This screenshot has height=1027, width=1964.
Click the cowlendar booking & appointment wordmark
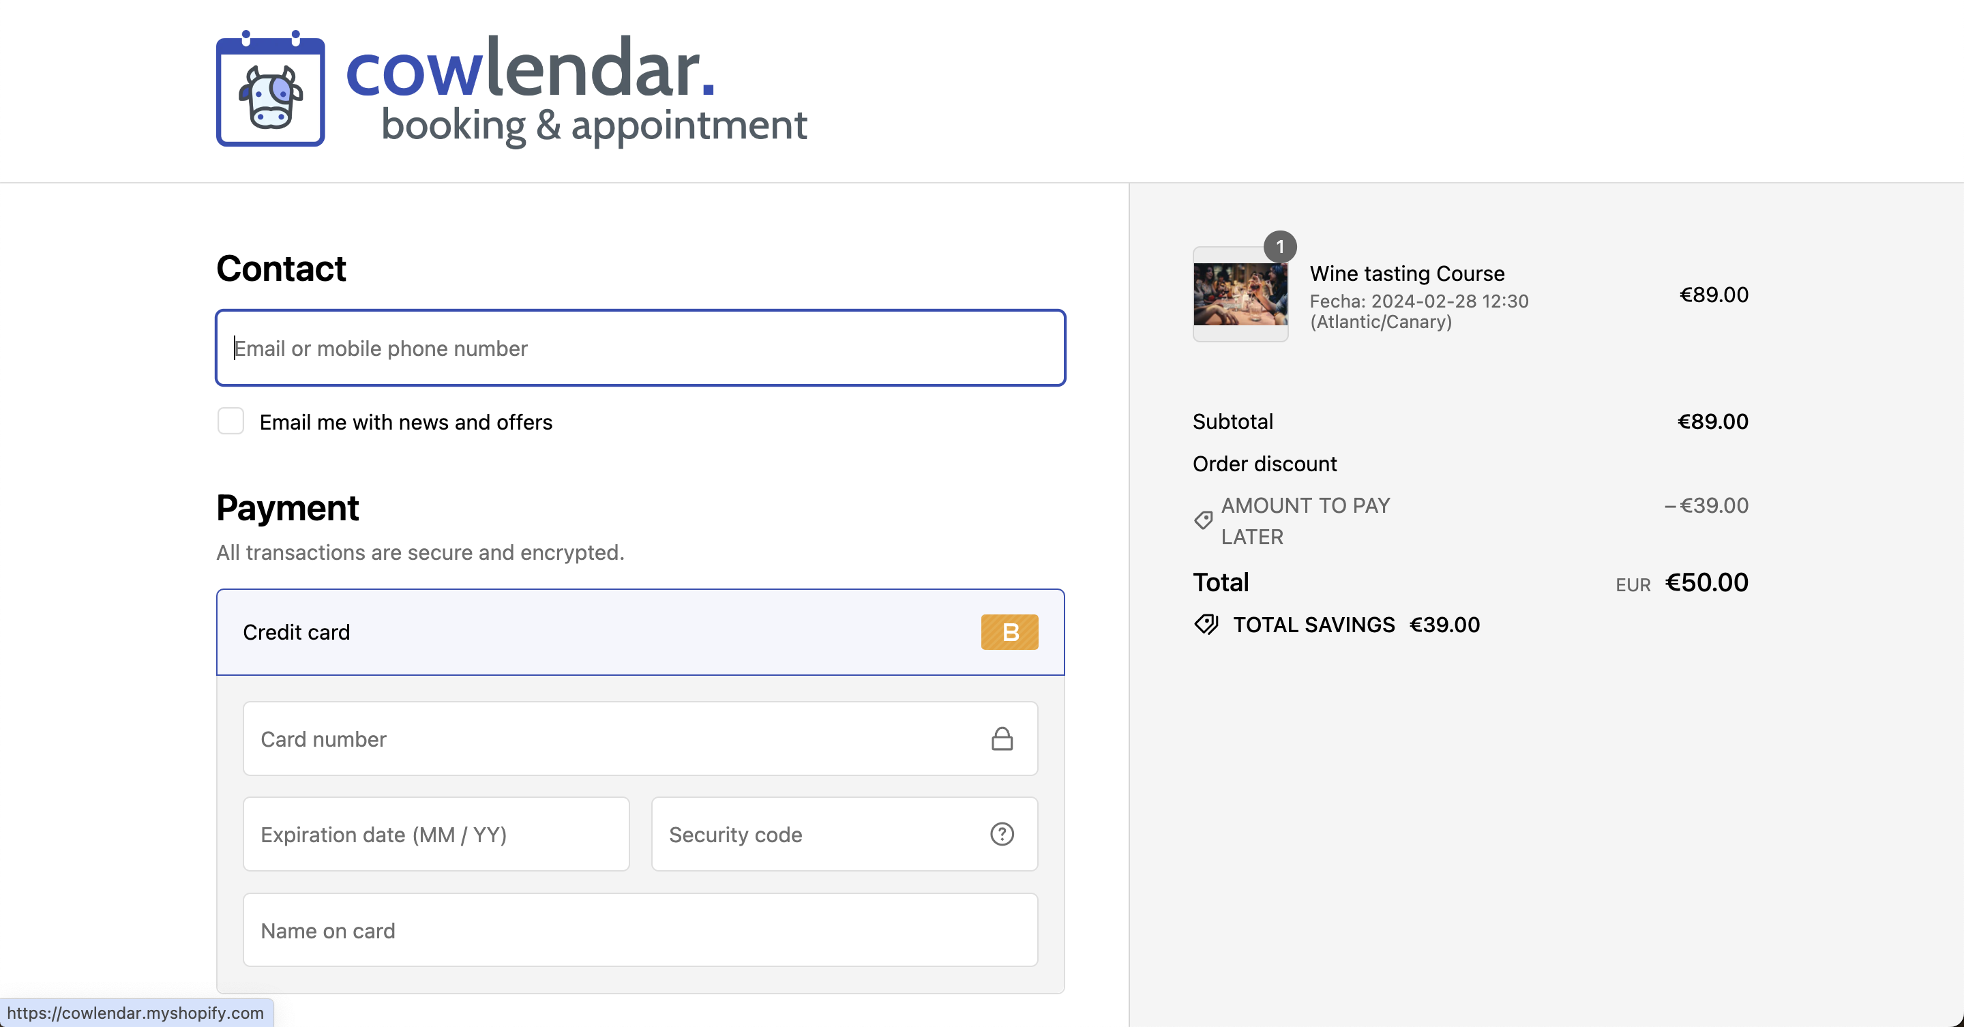click(576, 90)
